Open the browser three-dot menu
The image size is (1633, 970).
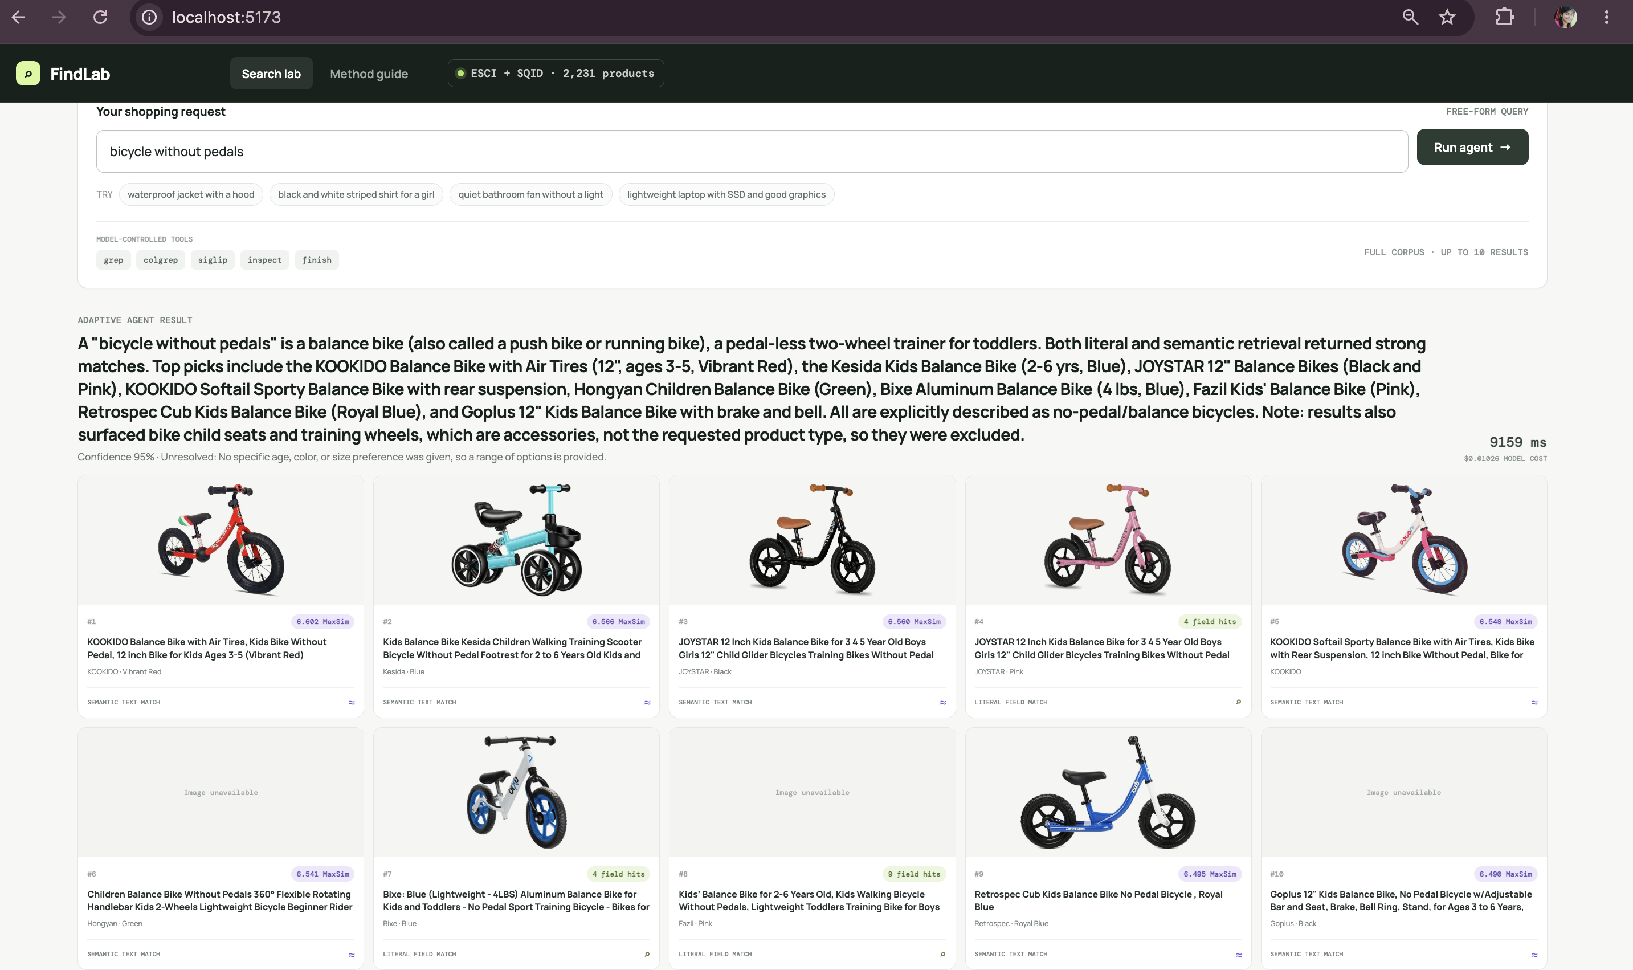pos(1607,18)
